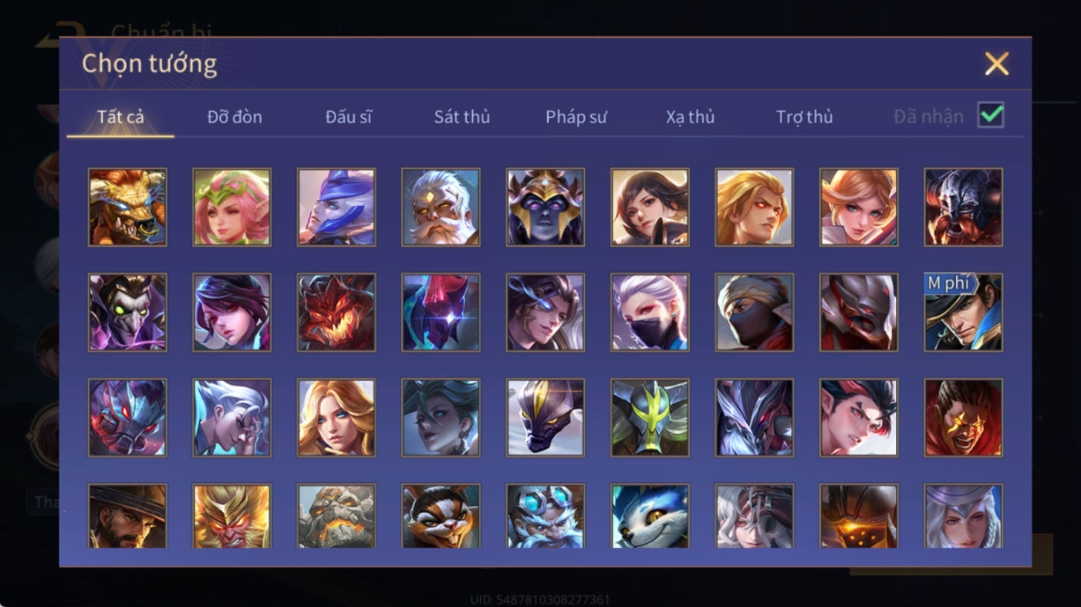Open the 'Sát thủ' hero tab

(x=462, y=117)
